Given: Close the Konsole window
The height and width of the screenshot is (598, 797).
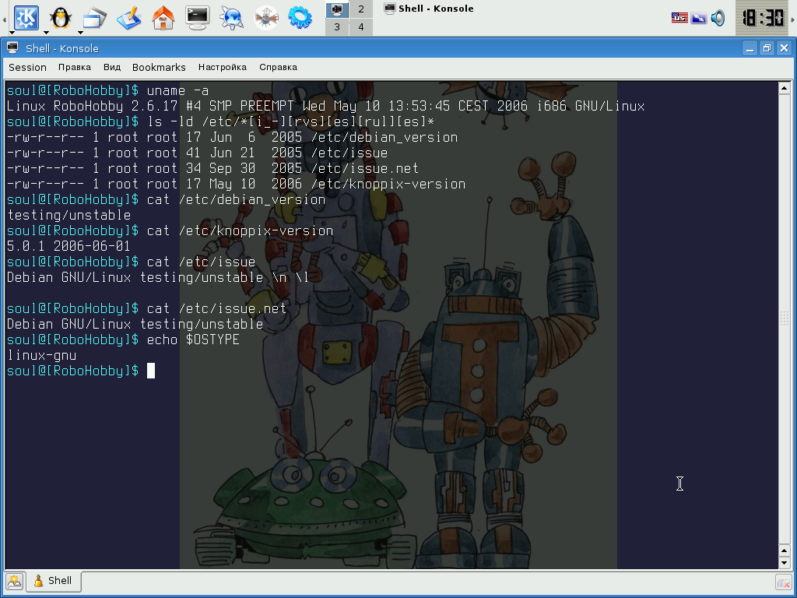Looking at the screenshot, I should tap(785, 48).
